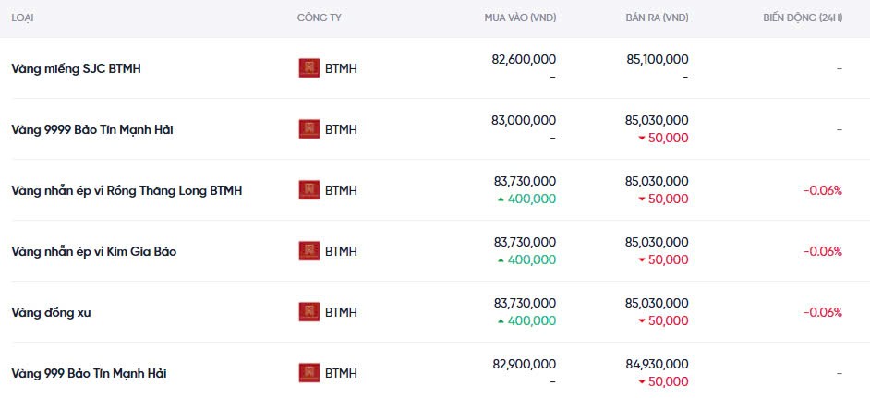Open Vàng 999 Bảo Tín Mạnh Hải

[89, 373]
